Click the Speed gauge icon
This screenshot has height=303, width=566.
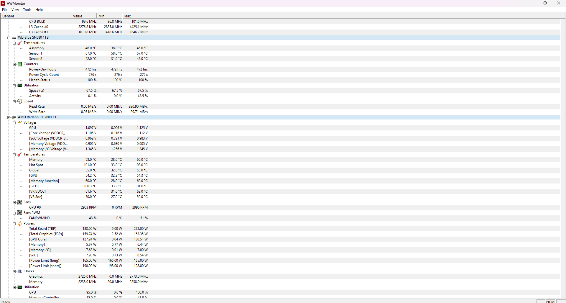(20, 101)
